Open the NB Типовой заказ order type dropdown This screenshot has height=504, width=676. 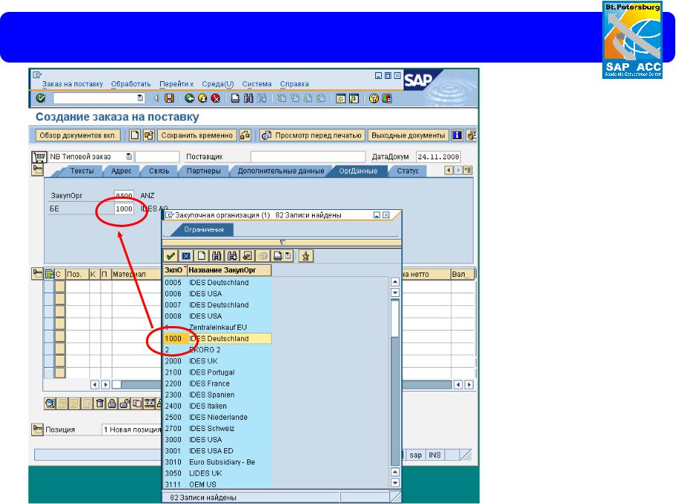(x=129, y=156)
